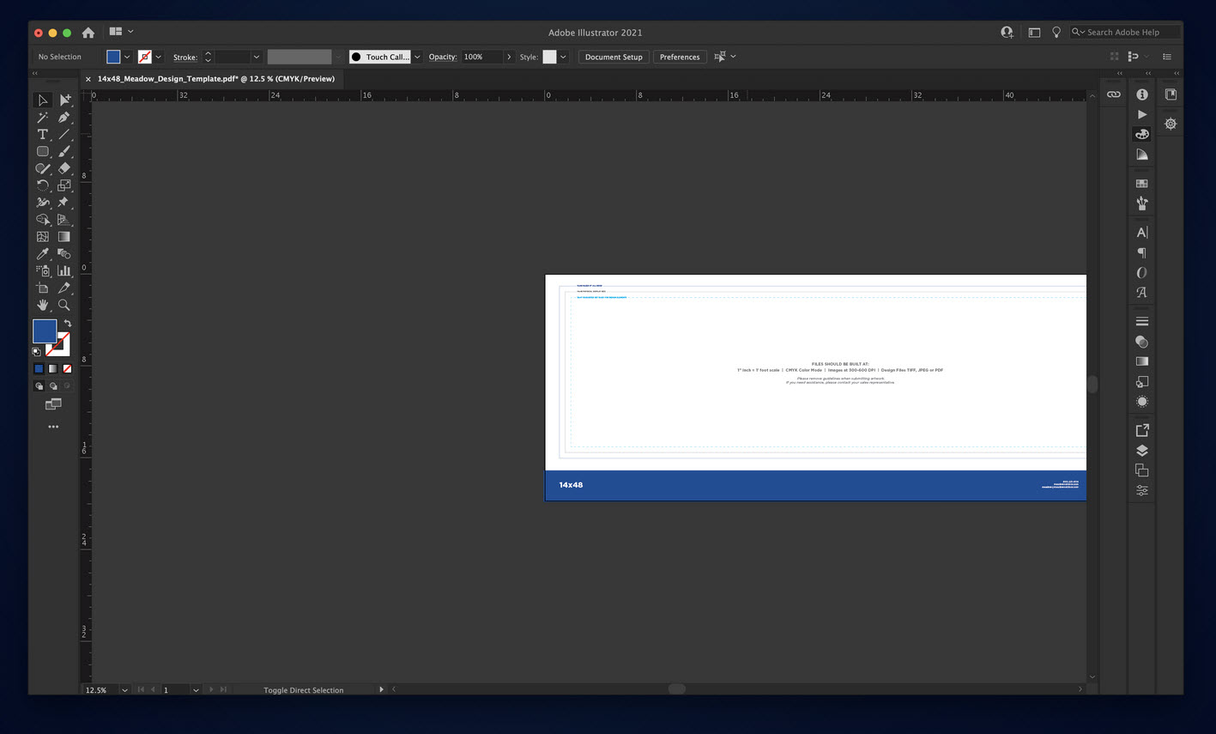Viewport: 1216px width, 734px height.
Task: Change the screen mode
Action: 53,404
